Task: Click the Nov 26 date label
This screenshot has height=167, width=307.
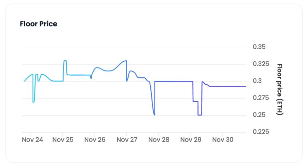Action: (95, 140)
